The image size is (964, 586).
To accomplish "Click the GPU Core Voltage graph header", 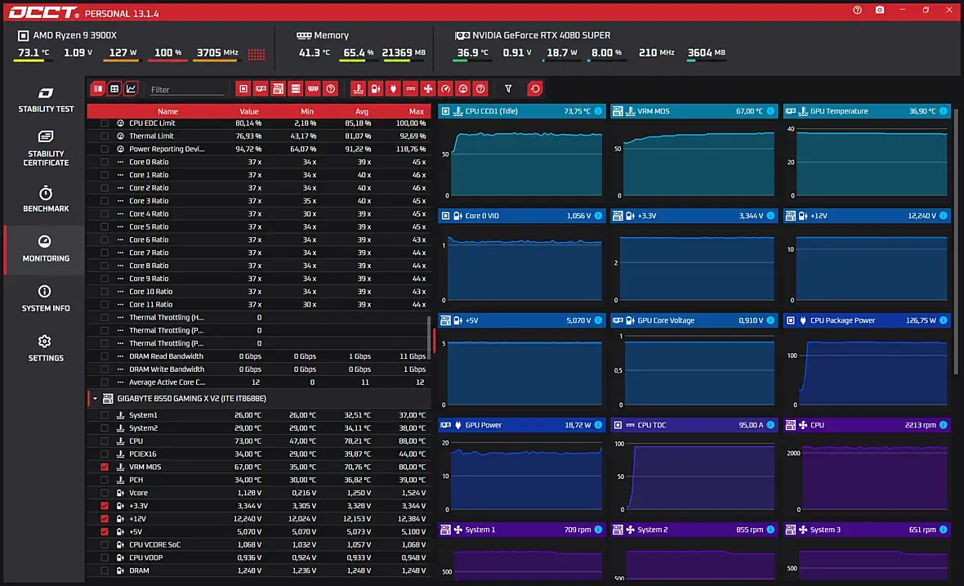I will 694,320.
